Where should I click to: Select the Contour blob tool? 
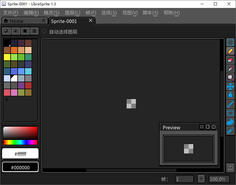[230, 122]
